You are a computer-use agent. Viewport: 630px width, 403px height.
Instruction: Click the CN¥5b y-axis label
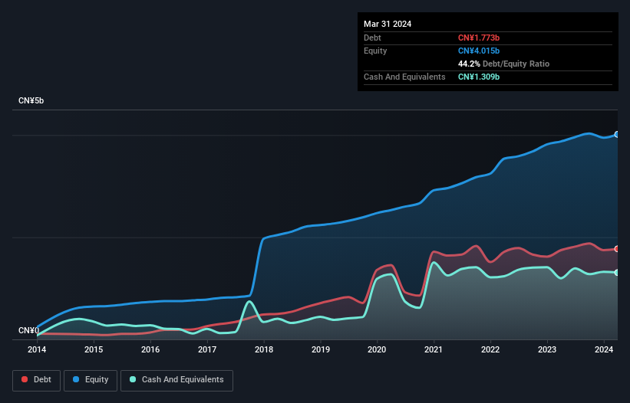coord(31,100)
